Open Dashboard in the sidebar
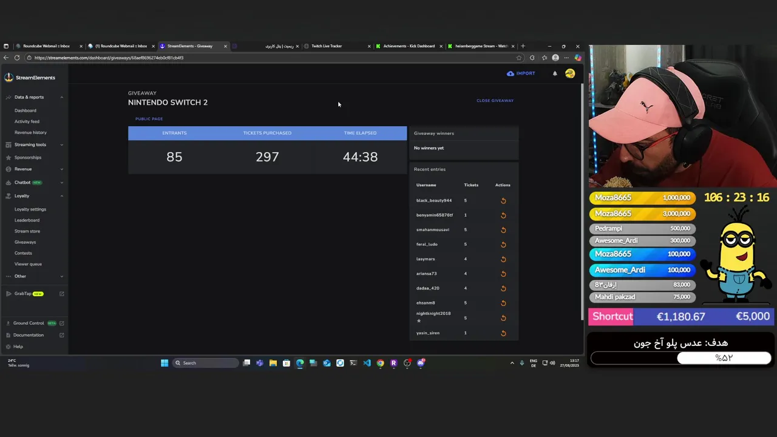This screenshot has width=777, height=437. (x=25, y=110)
